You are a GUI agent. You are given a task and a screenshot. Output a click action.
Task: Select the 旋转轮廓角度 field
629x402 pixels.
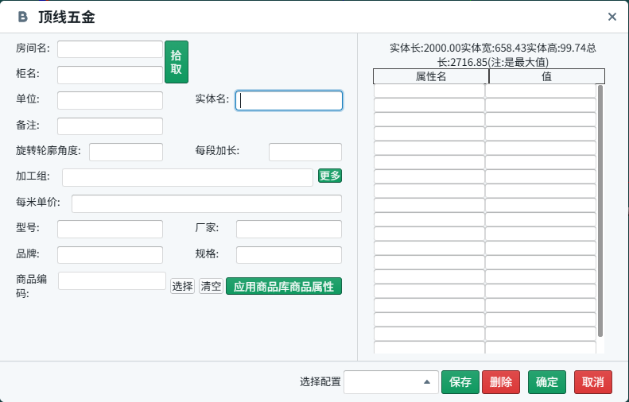pos(126,152)
